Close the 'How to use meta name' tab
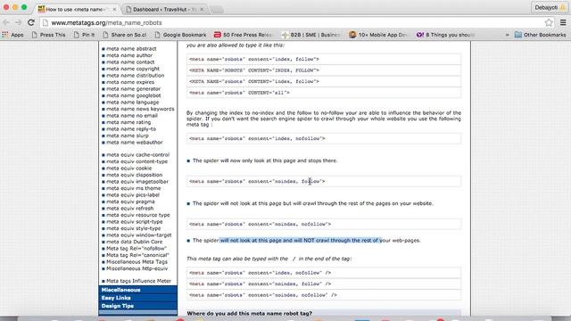 click(114, 9)
